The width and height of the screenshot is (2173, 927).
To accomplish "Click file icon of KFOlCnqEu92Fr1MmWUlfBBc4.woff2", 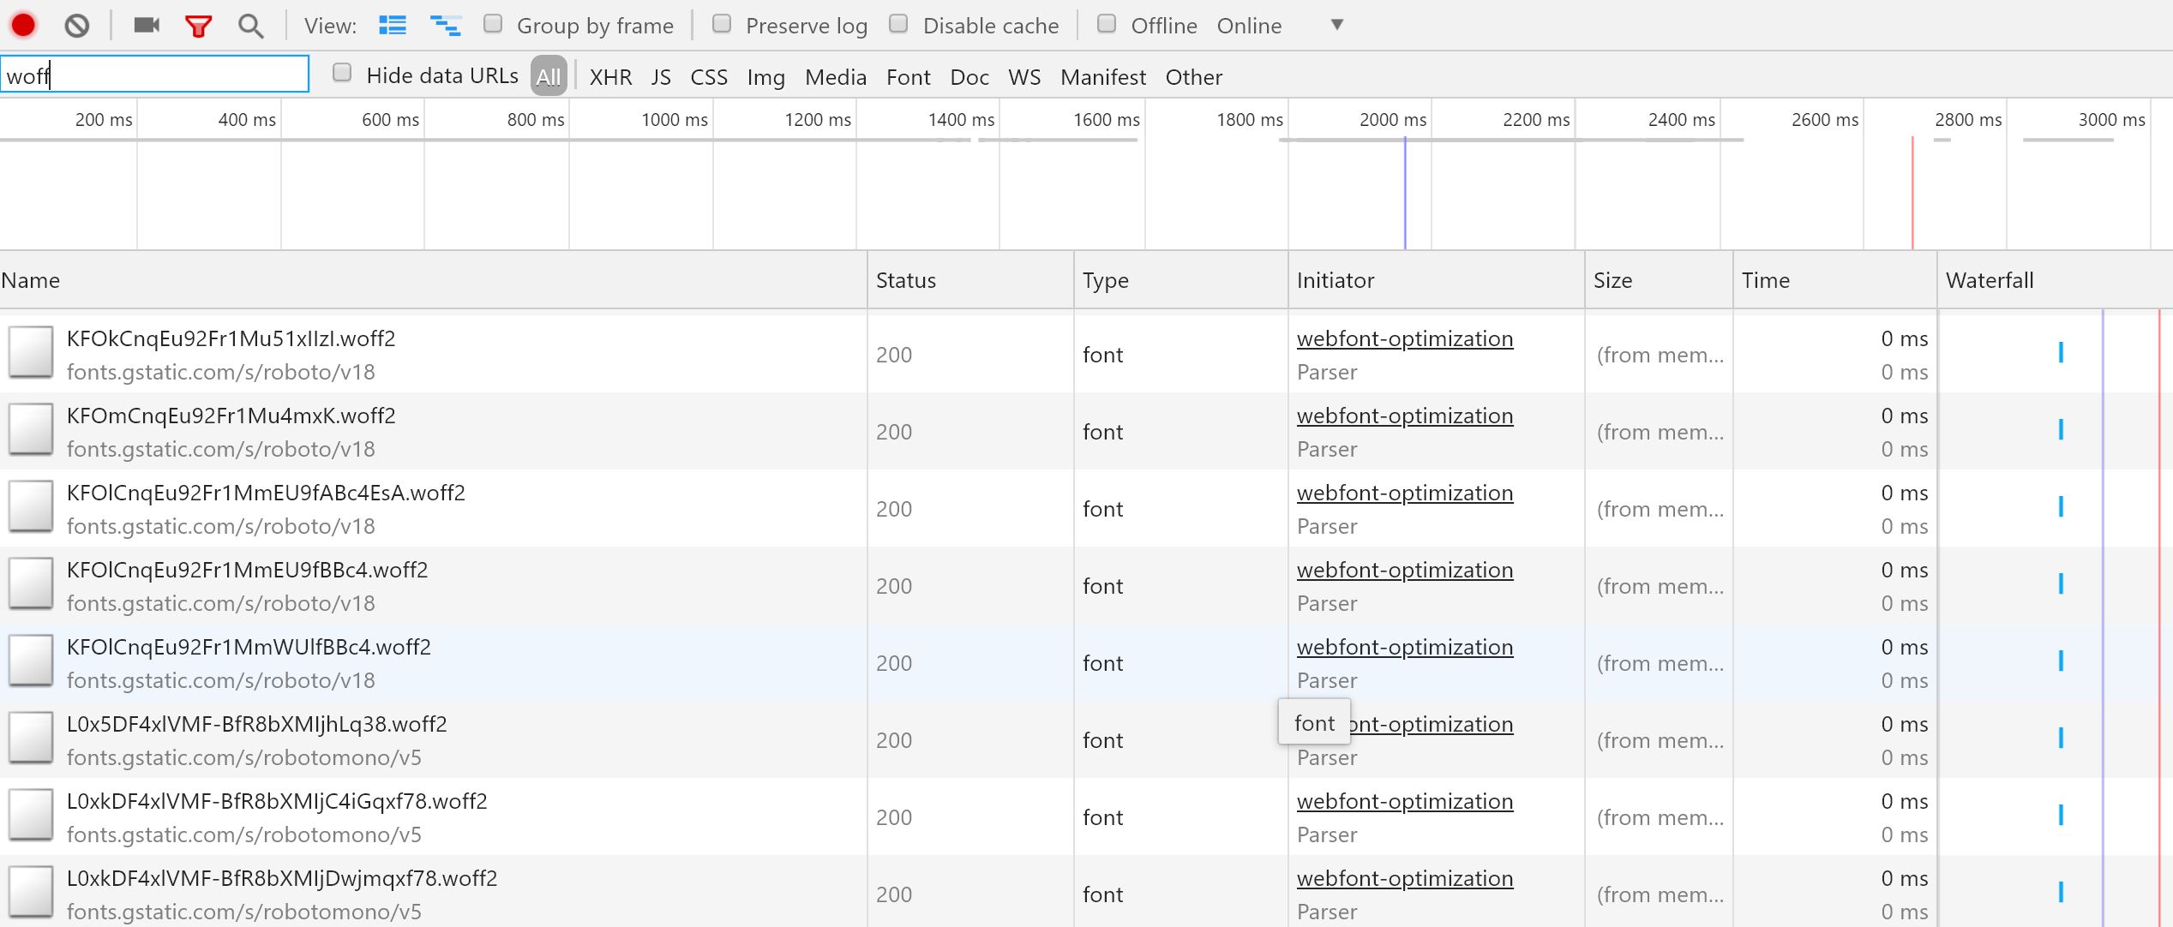I will click(x=31, y=660).
